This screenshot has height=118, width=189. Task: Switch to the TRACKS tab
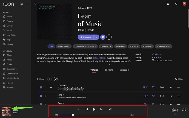click(94, 70)
